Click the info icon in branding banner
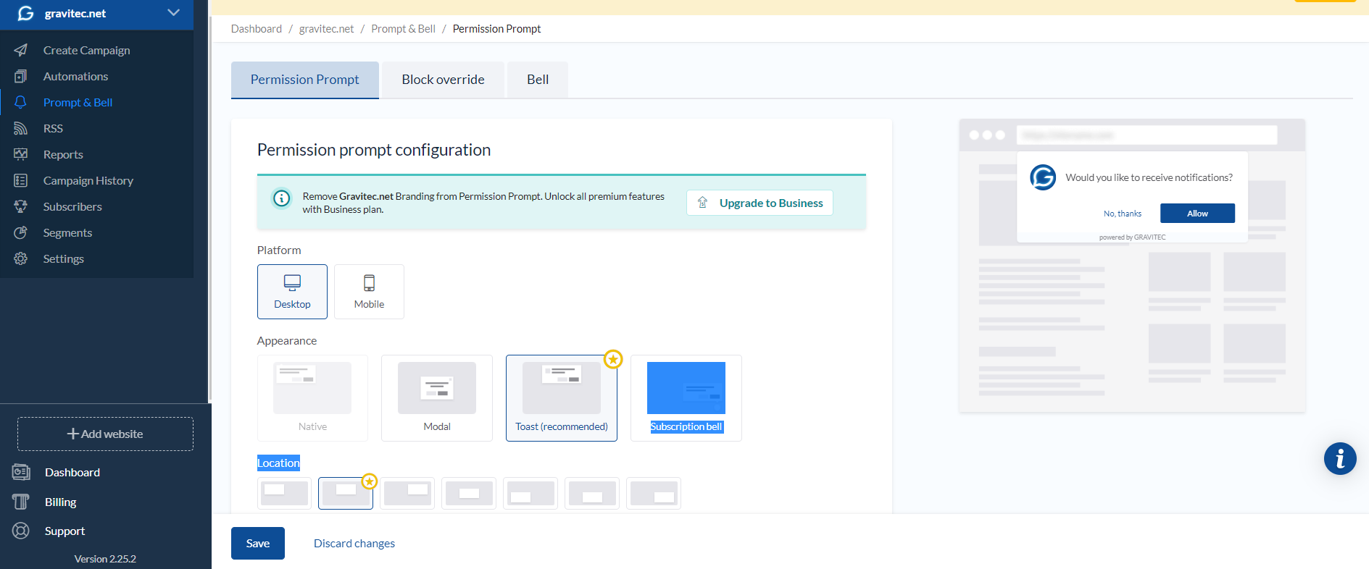 pyautogui.click(x=281, y=198)
